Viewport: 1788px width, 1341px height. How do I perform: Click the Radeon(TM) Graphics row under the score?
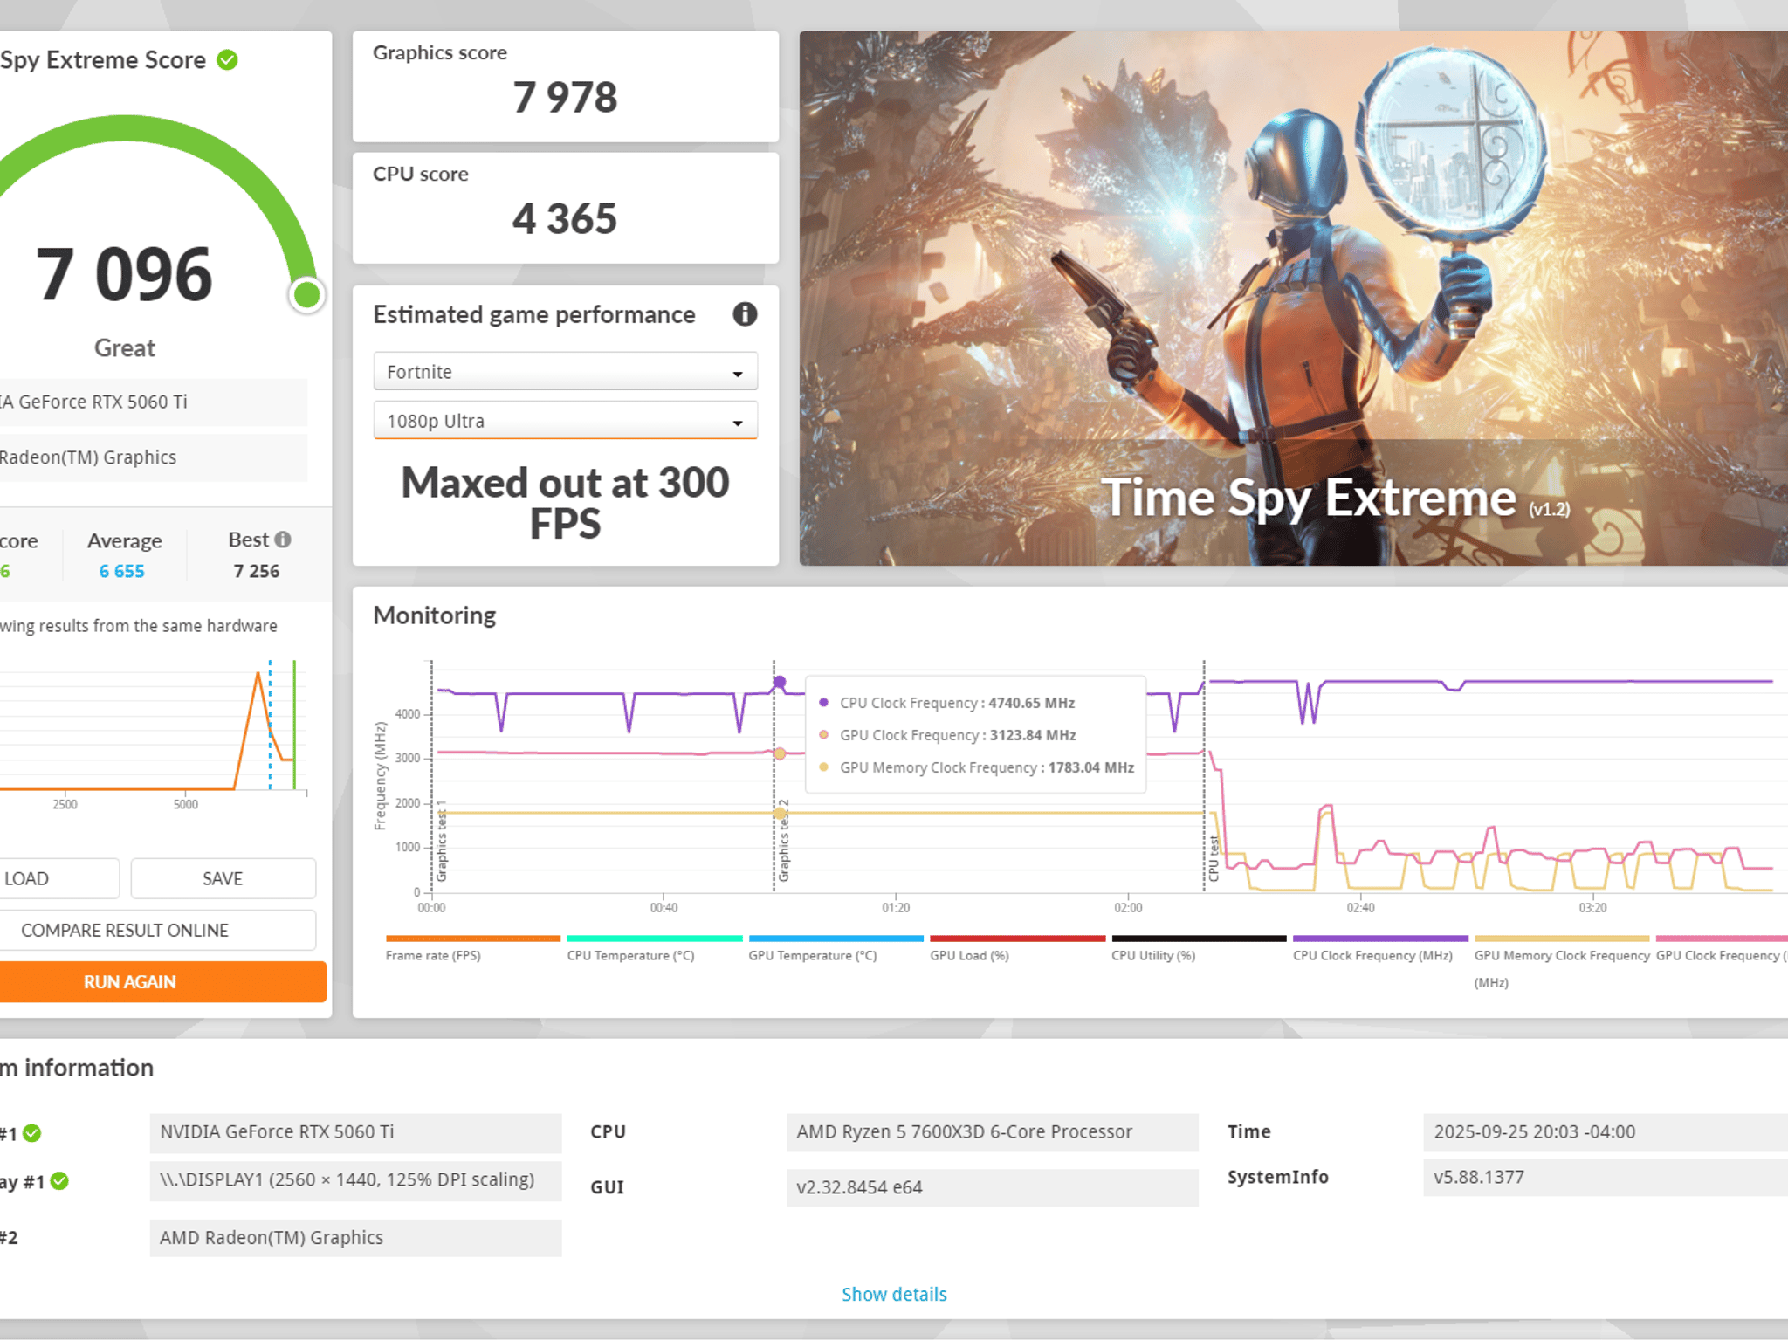point(154,457)
